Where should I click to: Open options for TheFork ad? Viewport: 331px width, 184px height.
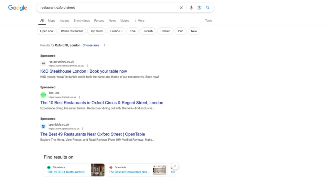click(x=80, y=97)
